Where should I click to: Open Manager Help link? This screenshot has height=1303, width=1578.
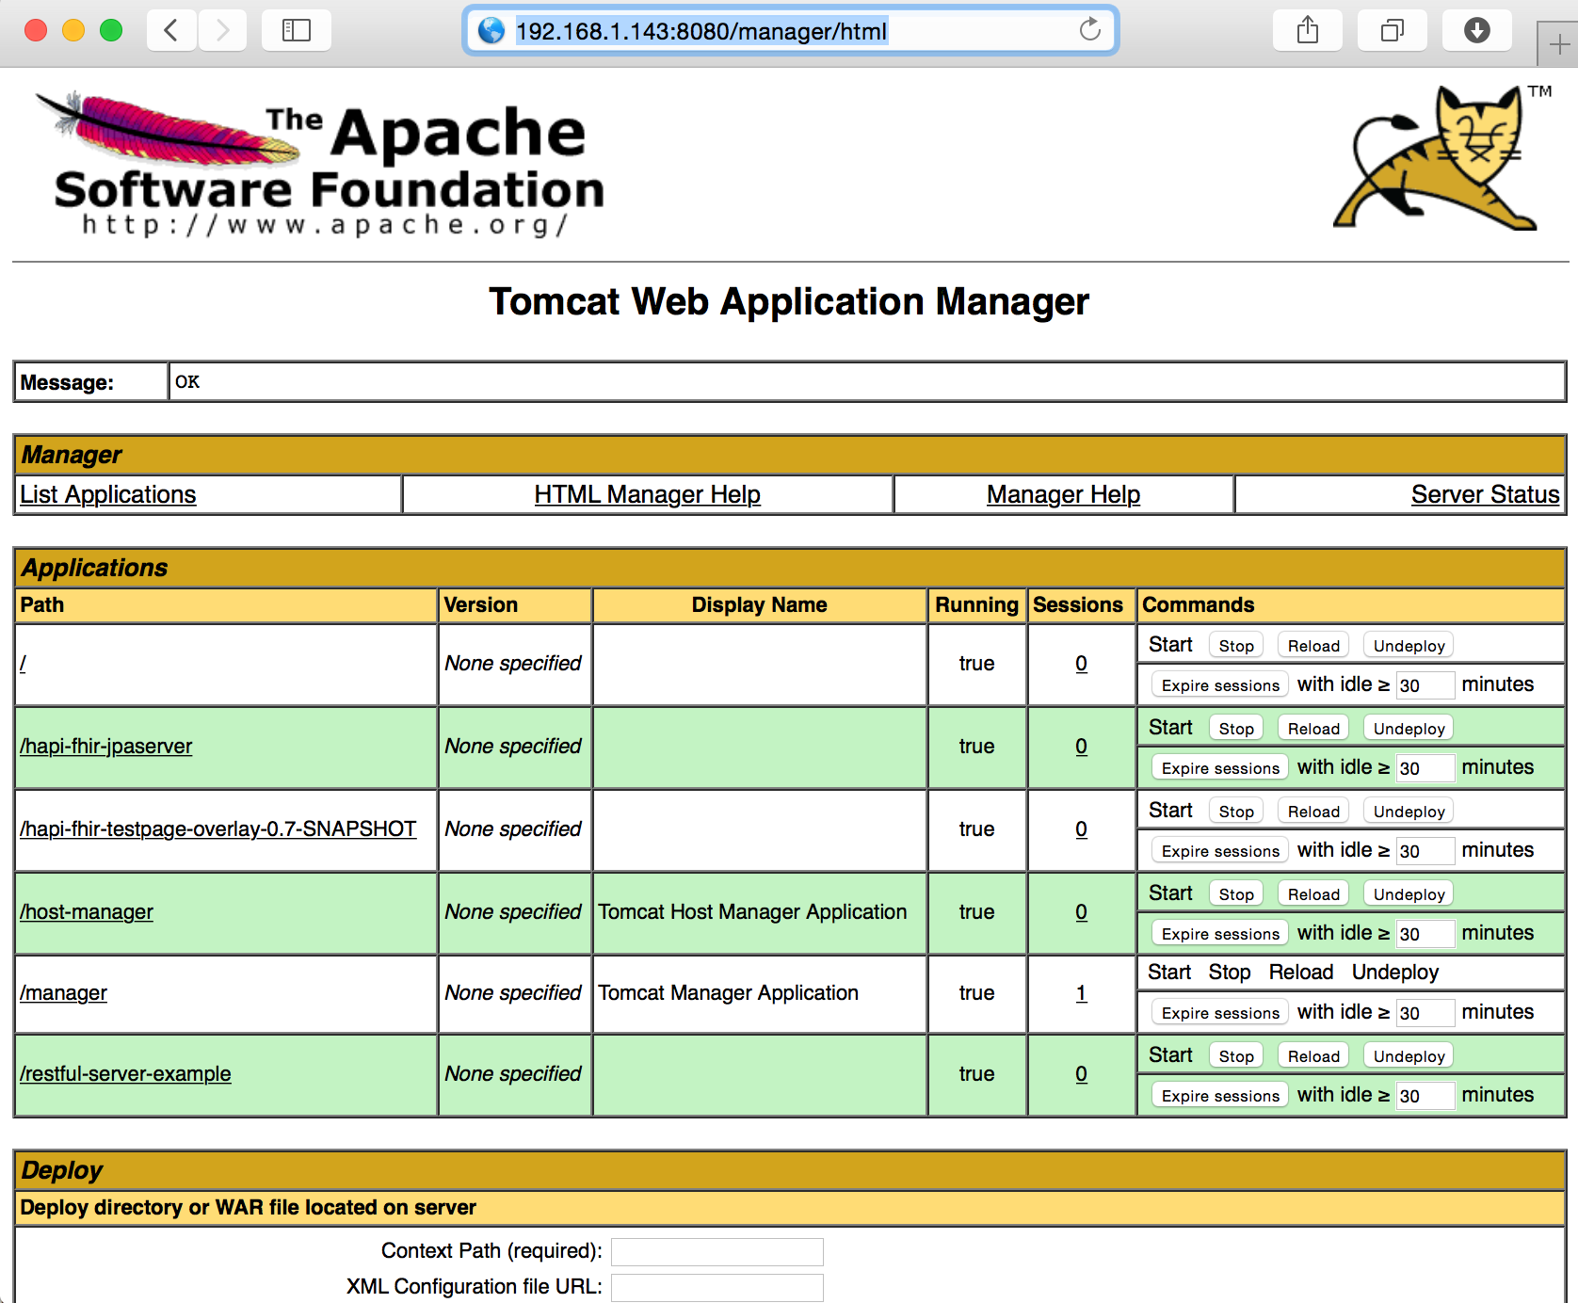pyautogui.click(x=1064, y=494)
